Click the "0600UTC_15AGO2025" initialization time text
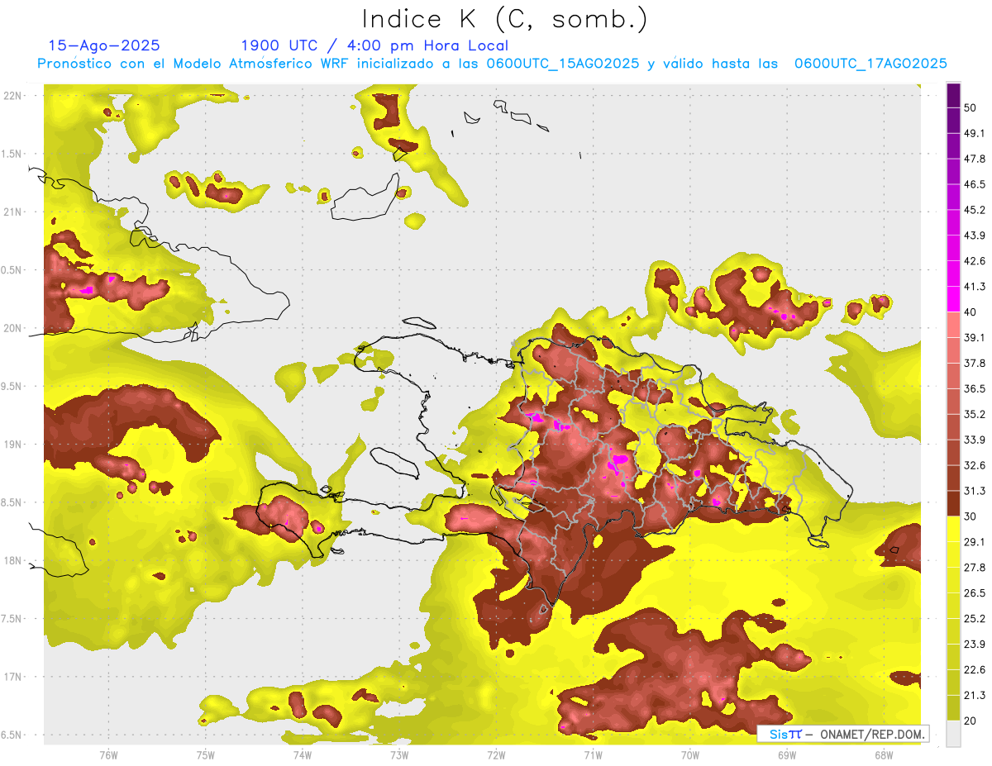The height and width of the screenshot is (766, 992). [x=564, y=64]
